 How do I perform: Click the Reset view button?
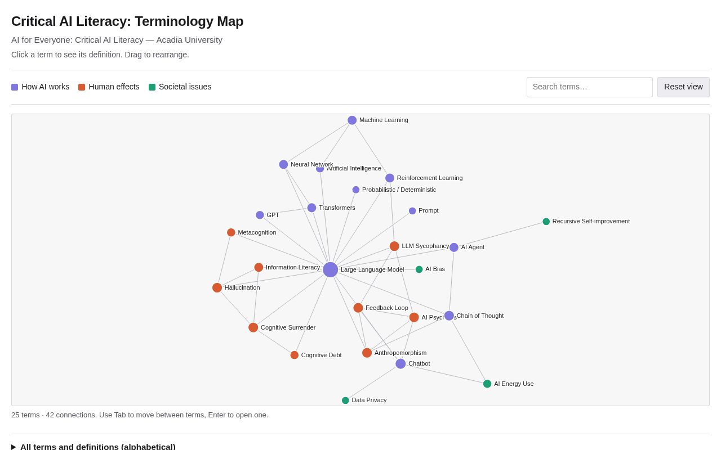point(683,87)
